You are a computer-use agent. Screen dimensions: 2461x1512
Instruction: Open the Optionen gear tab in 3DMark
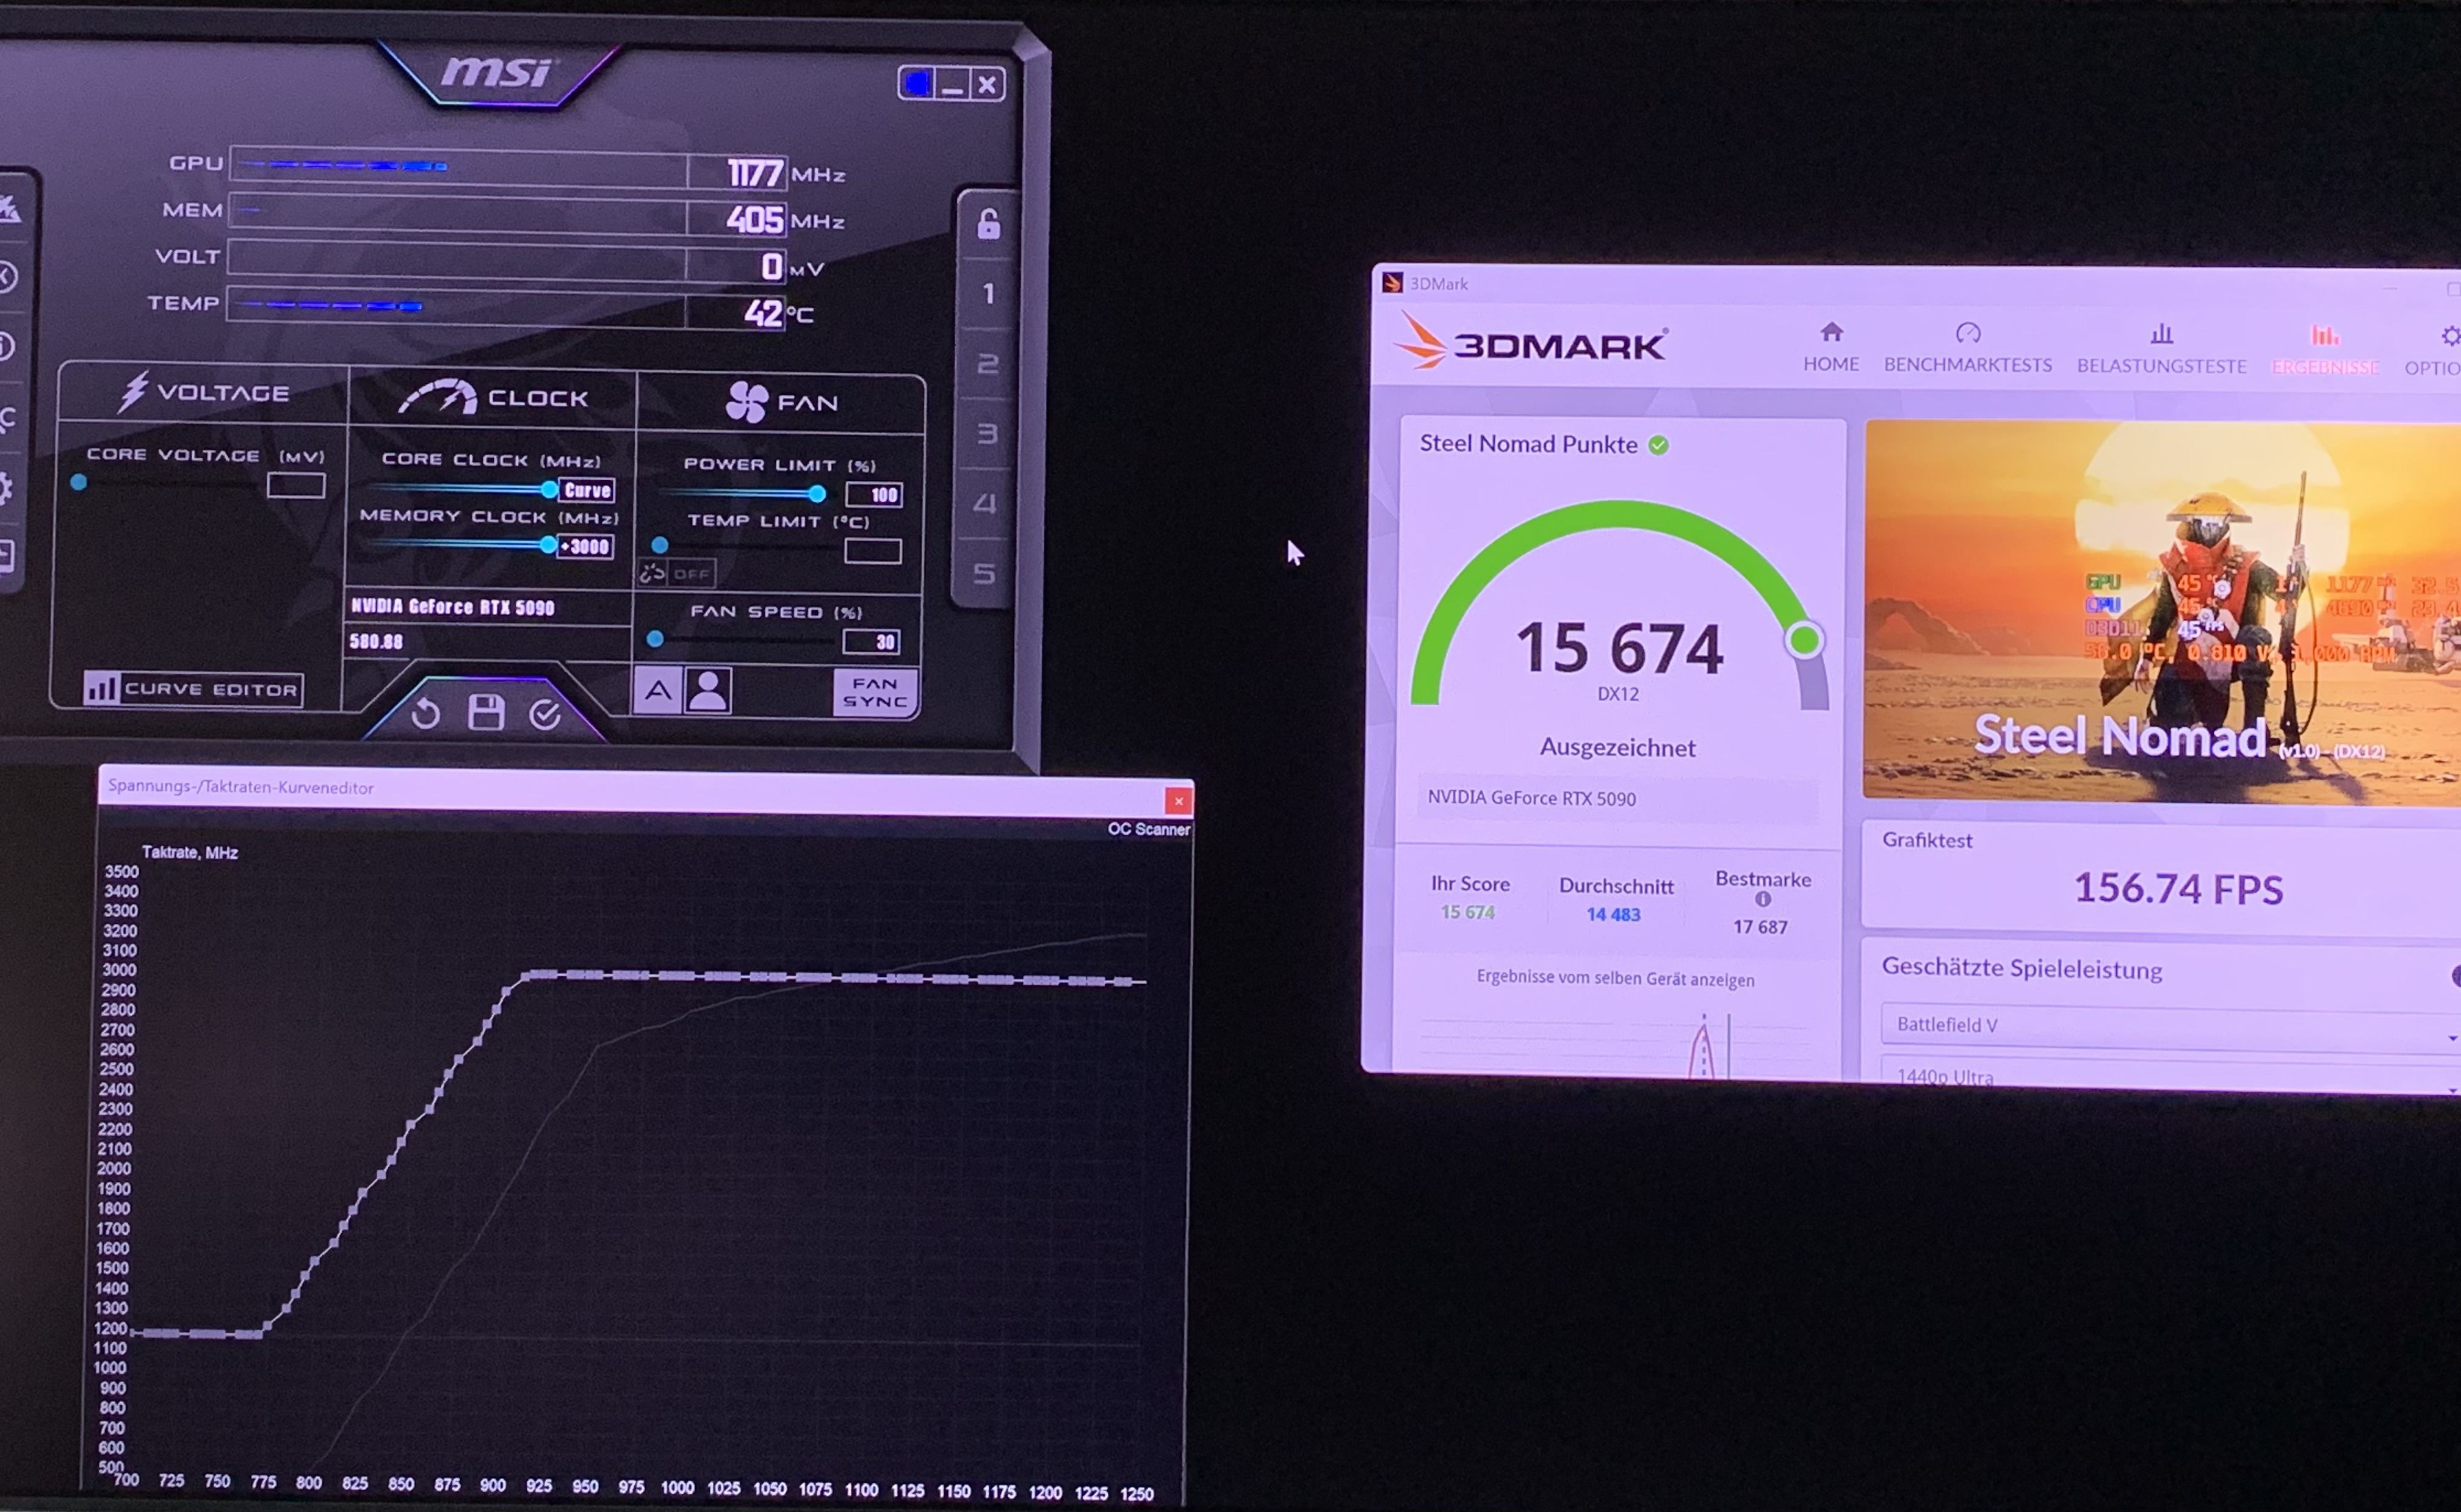coord(2434,351)
